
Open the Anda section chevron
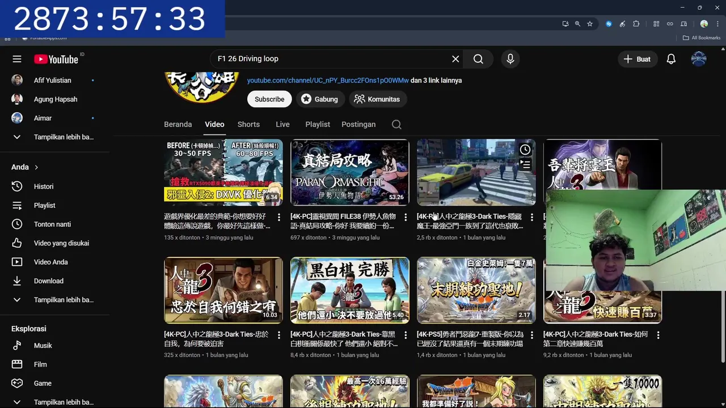pyautogui.click(x=36, y=167)
